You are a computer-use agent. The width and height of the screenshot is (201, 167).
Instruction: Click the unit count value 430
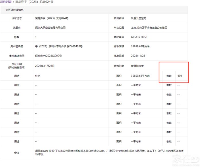[180, 76]
